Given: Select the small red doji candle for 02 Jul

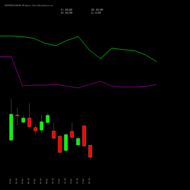Looking at the screenshot, I should click(17, 116).
